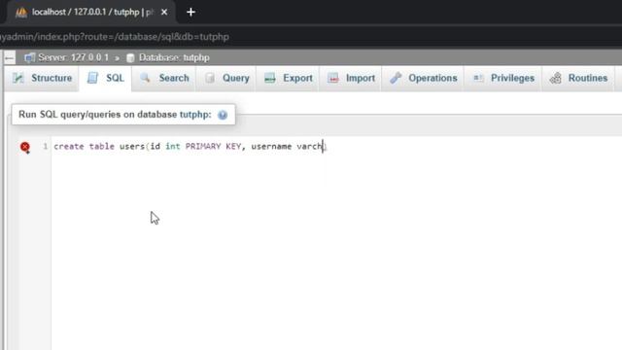Open the Query tab
Image resolution: width=622 pixels, height=350 pixels.
pyautogui.click(x=226, y=78)
